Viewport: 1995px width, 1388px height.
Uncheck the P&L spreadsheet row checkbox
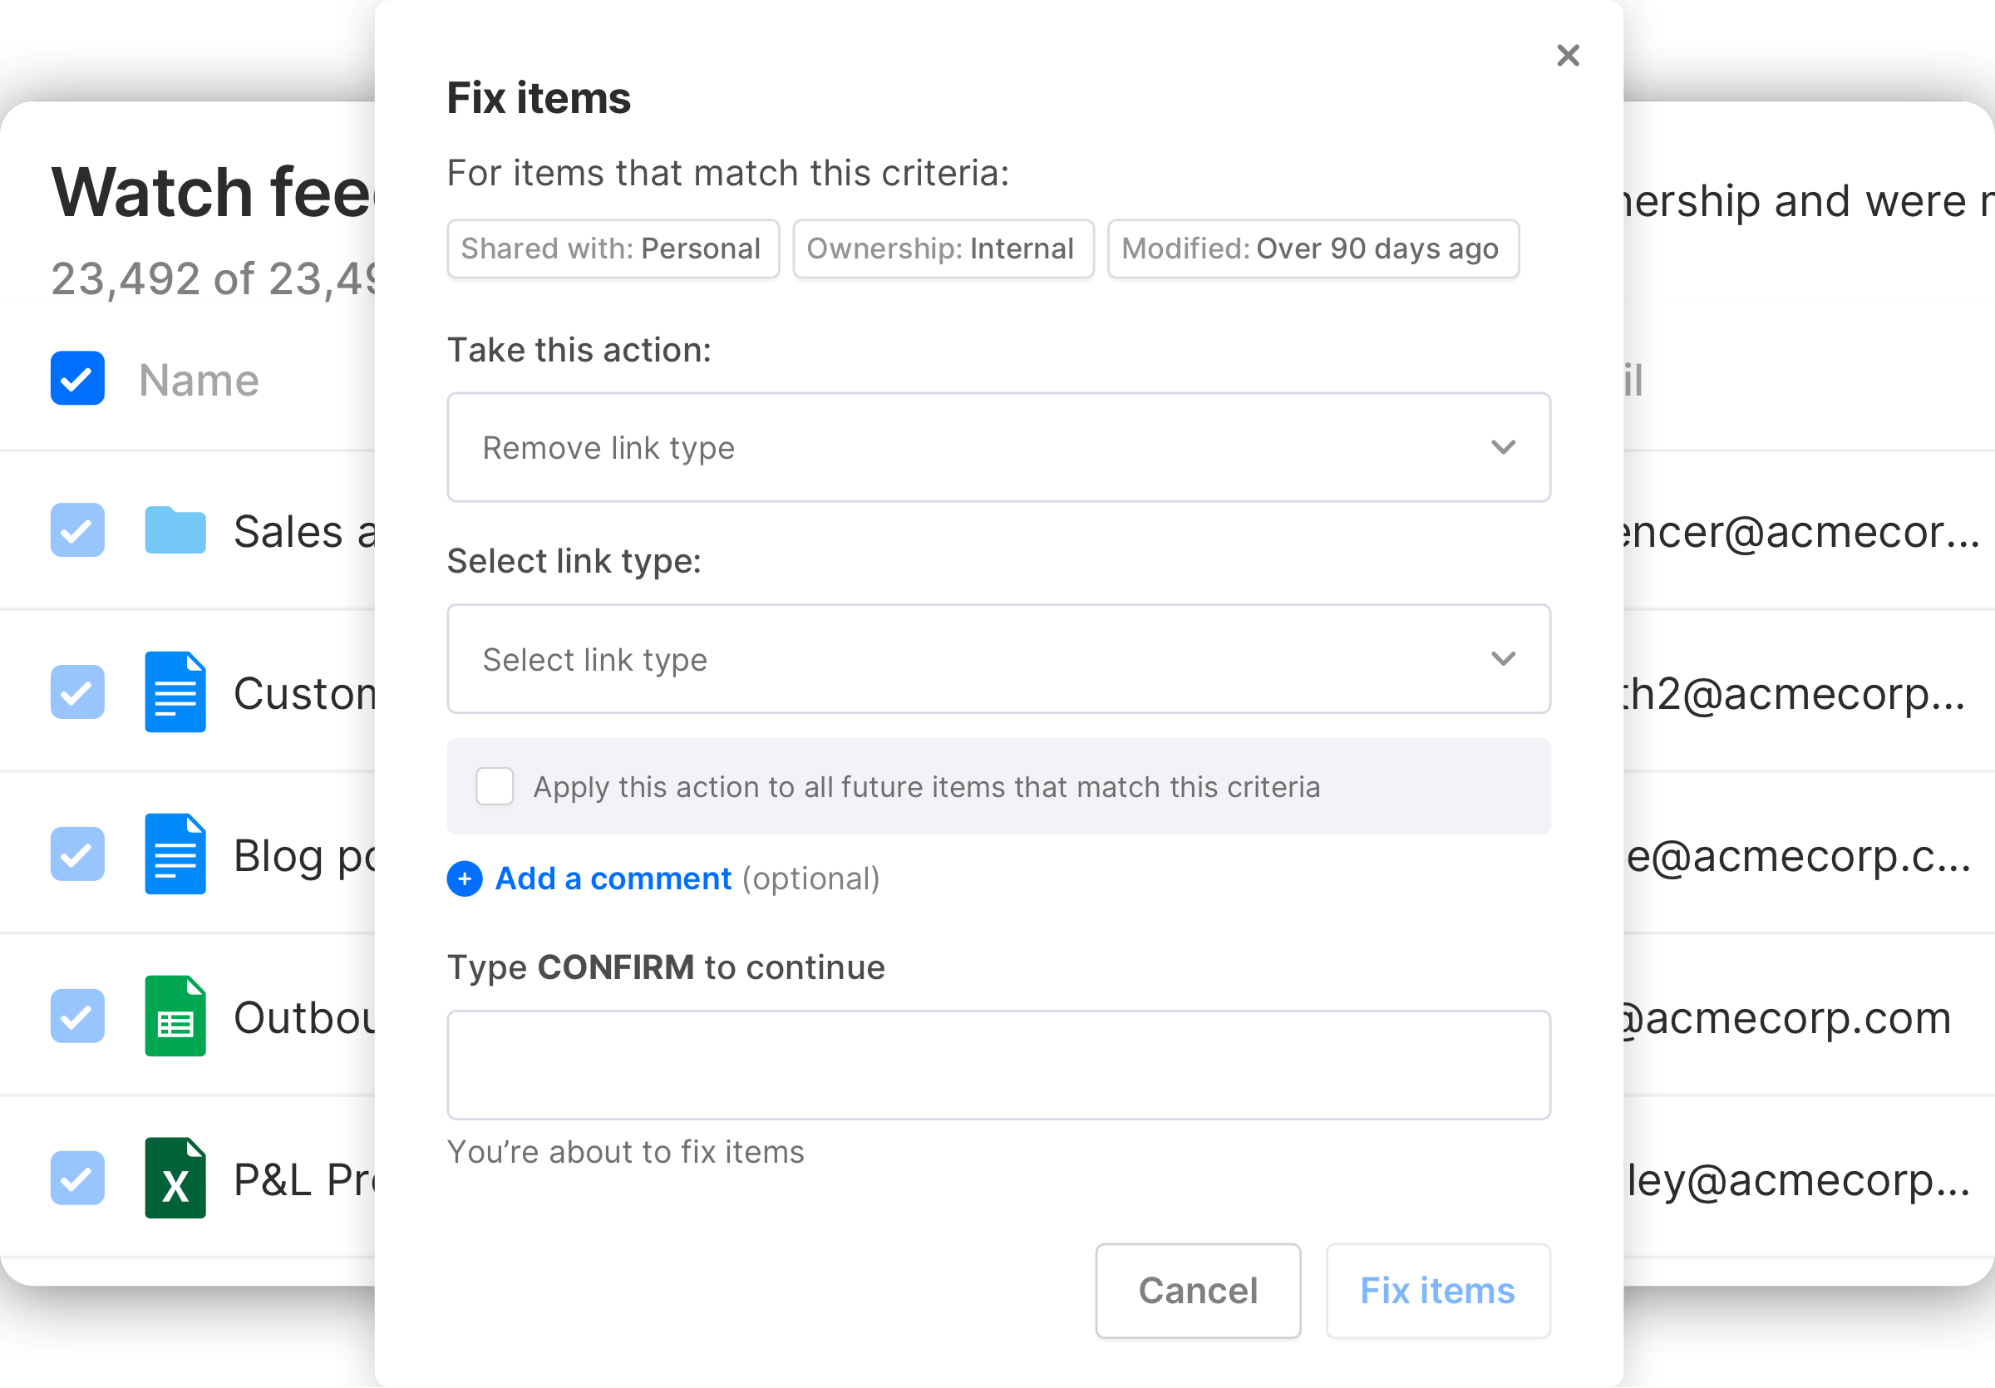pyautogui.click(x=77, y=1178)
